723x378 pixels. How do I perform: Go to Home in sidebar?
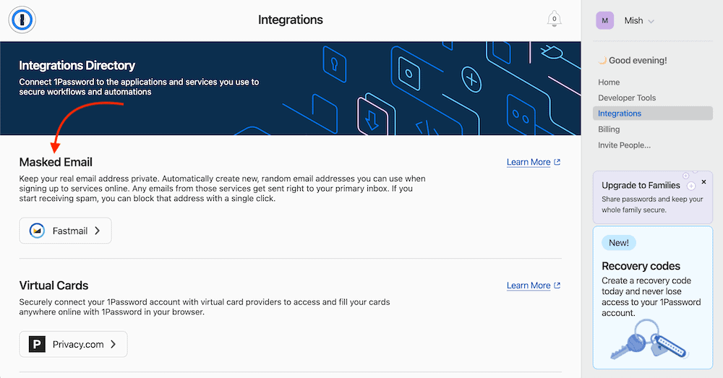coord(609,82)
